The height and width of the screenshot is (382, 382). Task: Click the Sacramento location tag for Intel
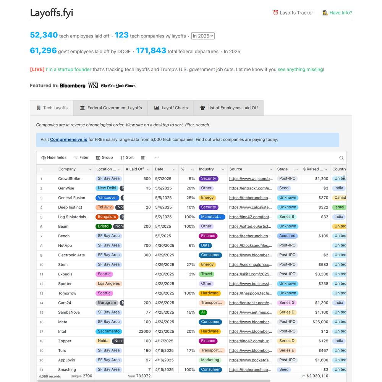(108, 331)
